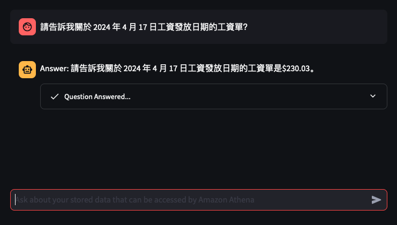Image resolution: width=397 pixels, height=225 pixels.
Task: Click the red user avatar icon
Action: 27,27
